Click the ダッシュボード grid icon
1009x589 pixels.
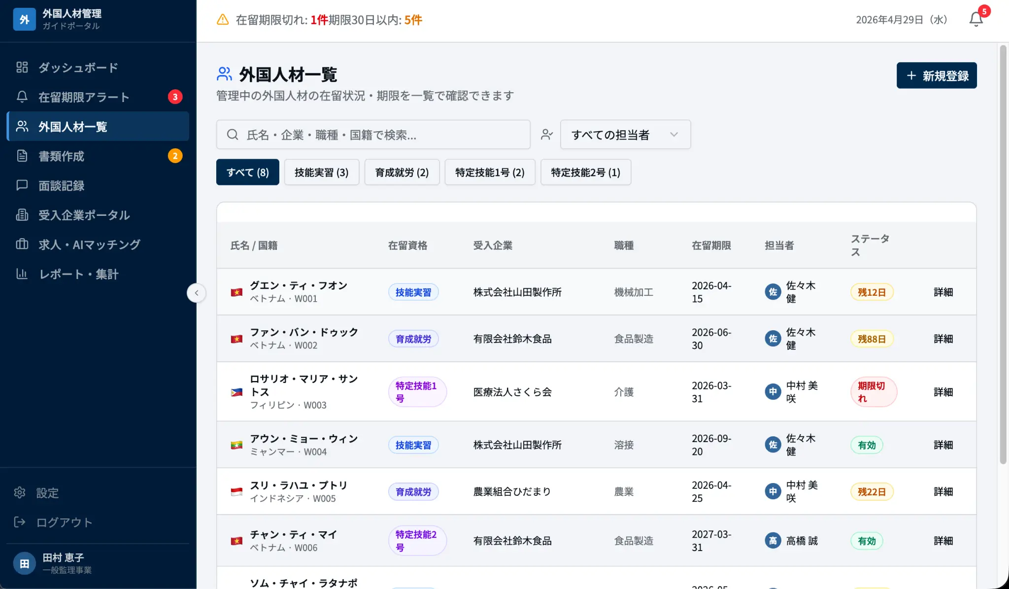[x=22, y=68]
